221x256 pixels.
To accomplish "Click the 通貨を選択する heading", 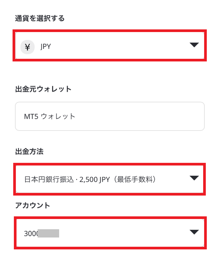I will [40, 18].
